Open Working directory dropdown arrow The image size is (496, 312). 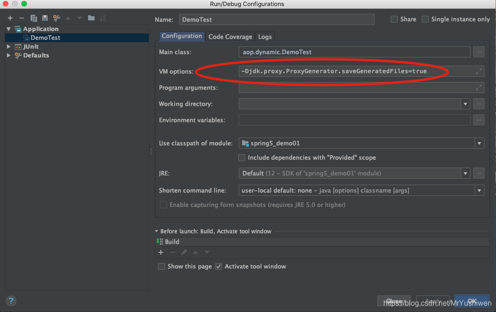[465, 104]
